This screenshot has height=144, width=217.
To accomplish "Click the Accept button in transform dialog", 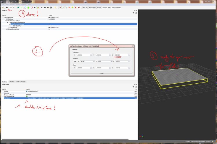I will (x=102, y=73).
